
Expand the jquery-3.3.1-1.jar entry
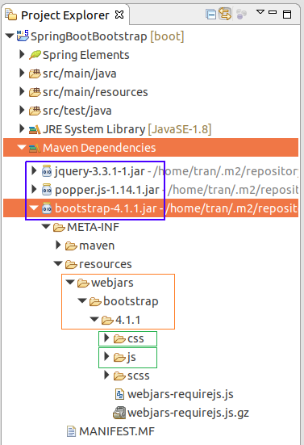point(34,170)
